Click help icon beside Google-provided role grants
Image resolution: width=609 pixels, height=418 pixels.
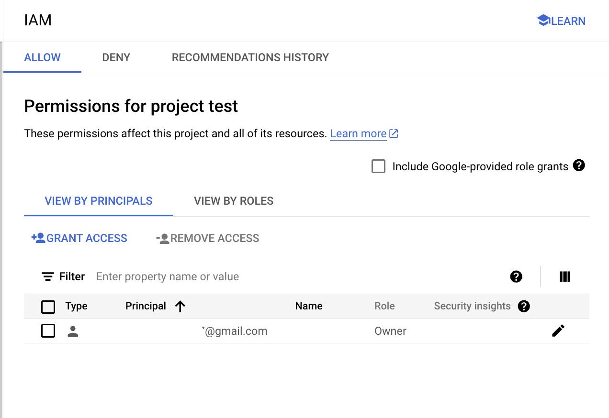point(579,166)
